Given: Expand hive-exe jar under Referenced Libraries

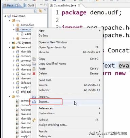Looking at the screenshot, I should click(14, 70).
